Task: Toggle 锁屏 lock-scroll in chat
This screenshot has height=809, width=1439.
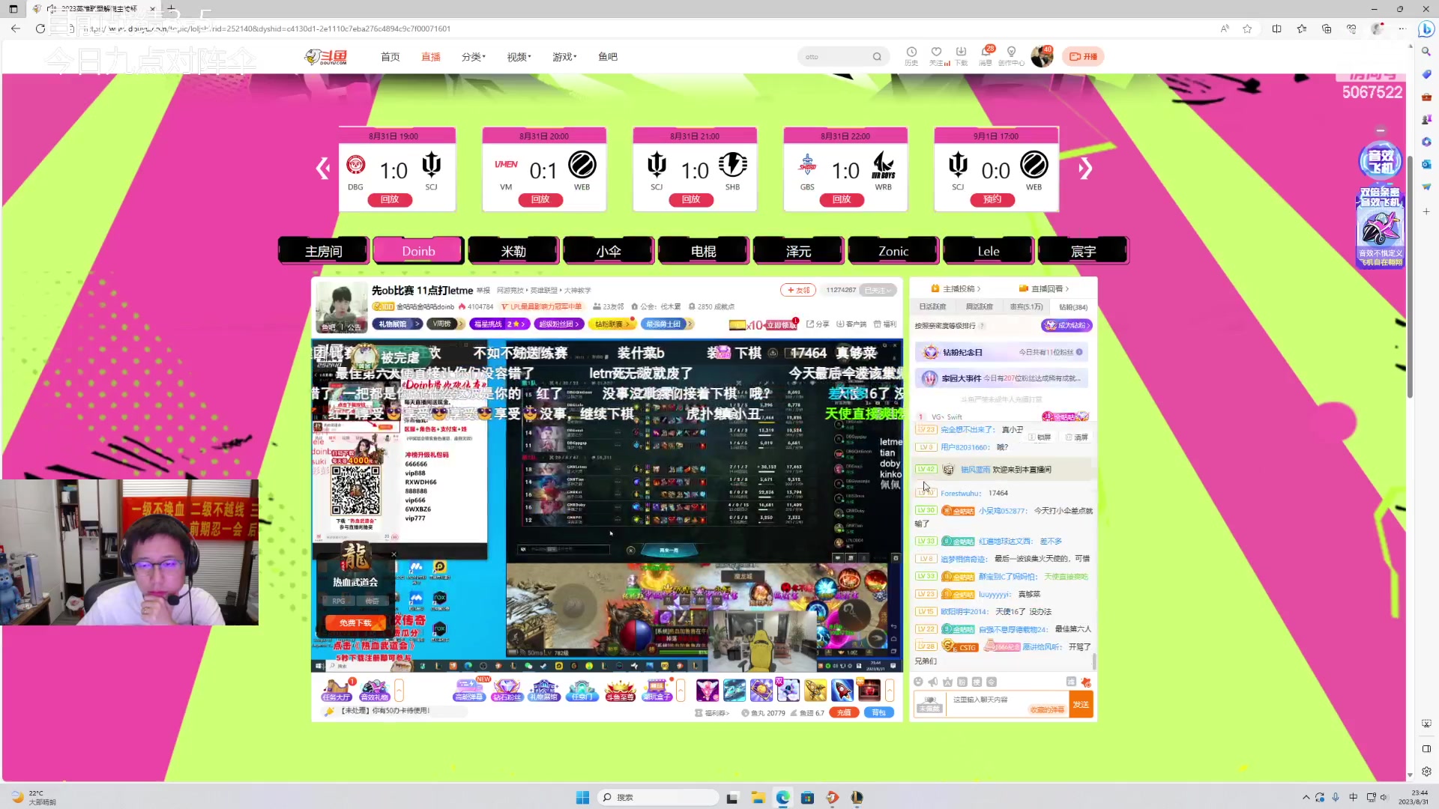Action: coord(1040,437)
